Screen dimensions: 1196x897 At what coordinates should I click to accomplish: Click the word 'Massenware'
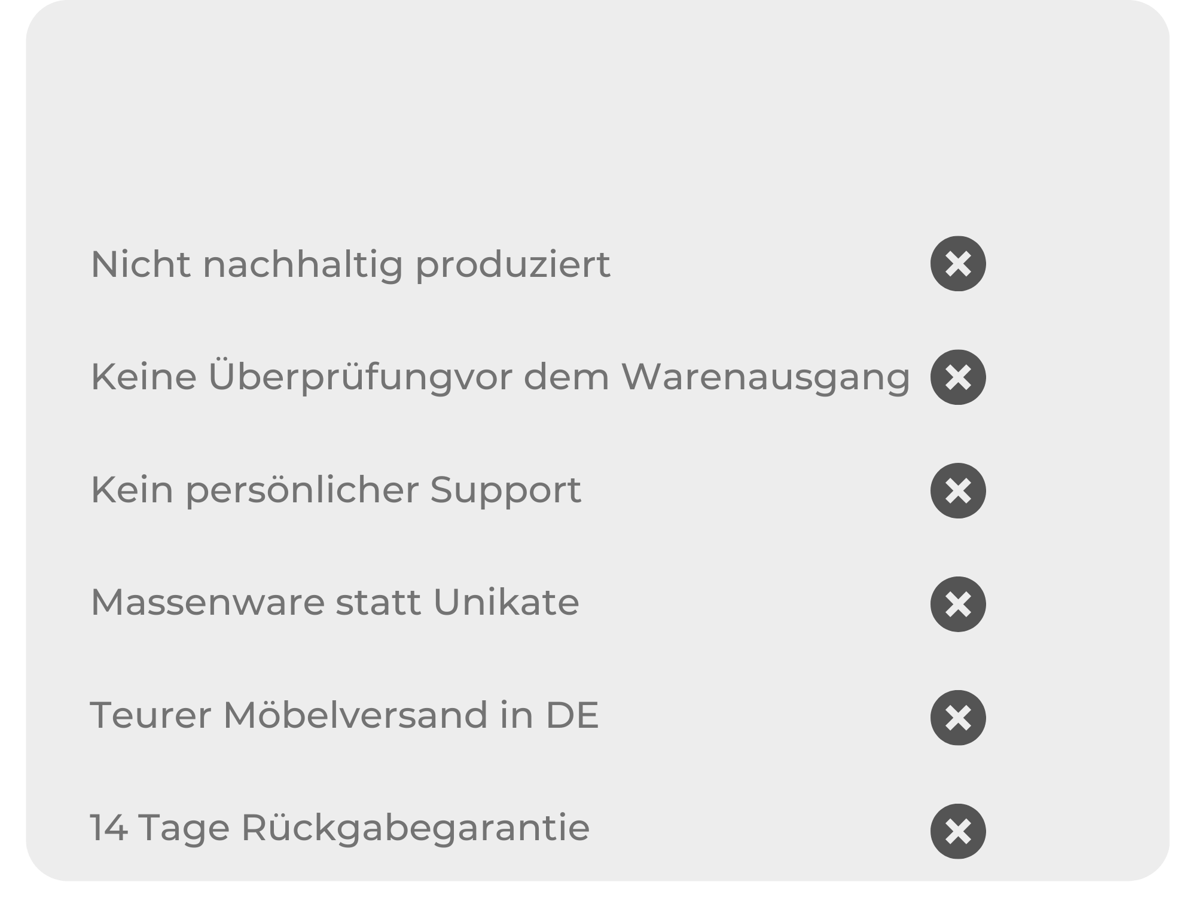tap(207, 602)
